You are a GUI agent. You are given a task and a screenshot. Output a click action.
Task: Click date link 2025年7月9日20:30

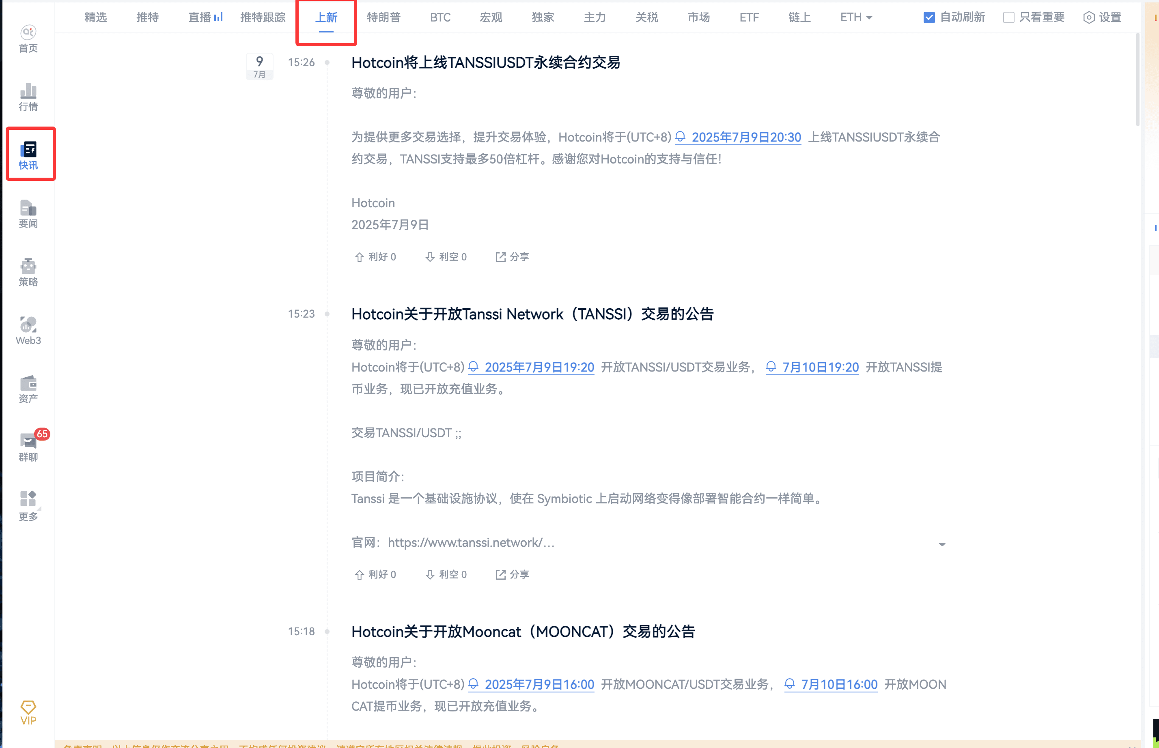(746, 138)
